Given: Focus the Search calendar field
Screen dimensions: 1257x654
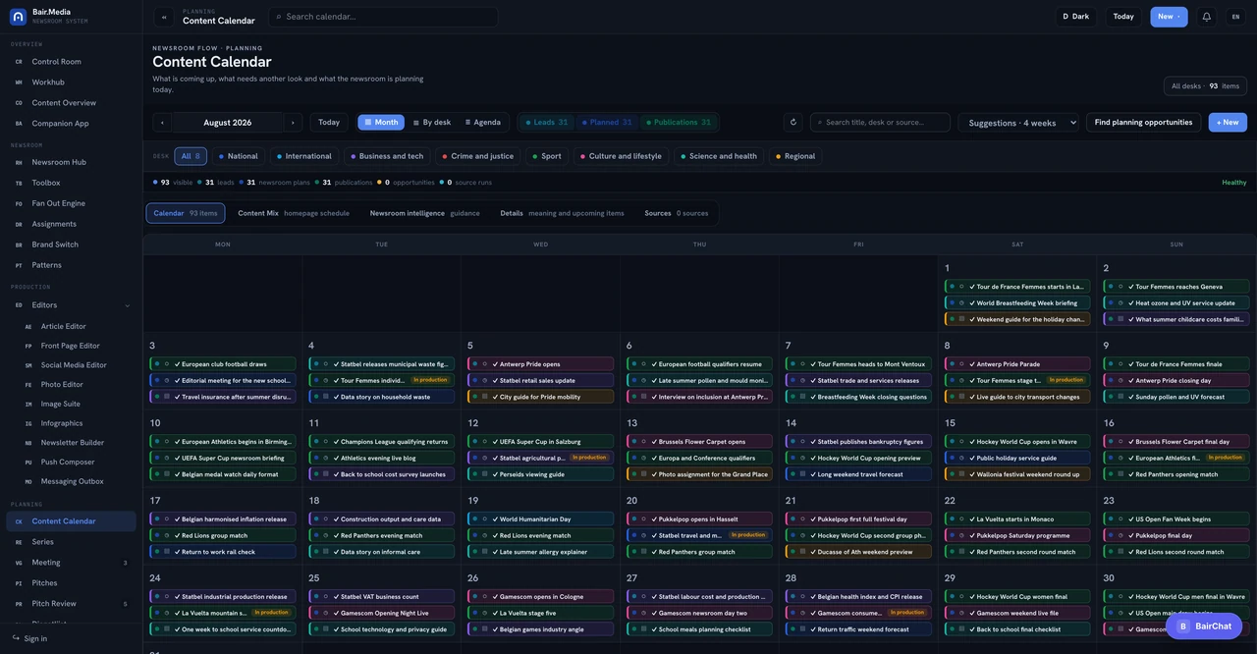Looking at the screenshot, I should point(383,17).
